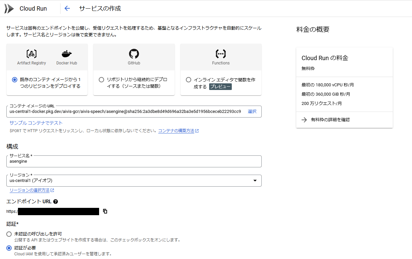Select リポジトリから継続的にデプロイする option
This screenshot has height=259, width=412.
point(101,80)
